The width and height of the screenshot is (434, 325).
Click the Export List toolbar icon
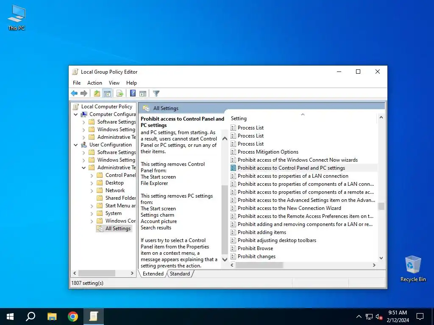120,94
